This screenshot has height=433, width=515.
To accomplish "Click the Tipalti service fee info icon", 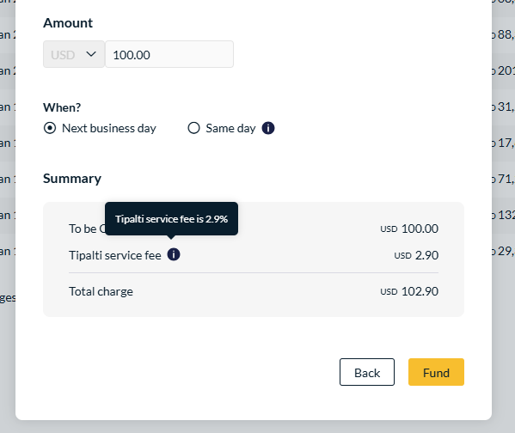I will tap(174, 254).
